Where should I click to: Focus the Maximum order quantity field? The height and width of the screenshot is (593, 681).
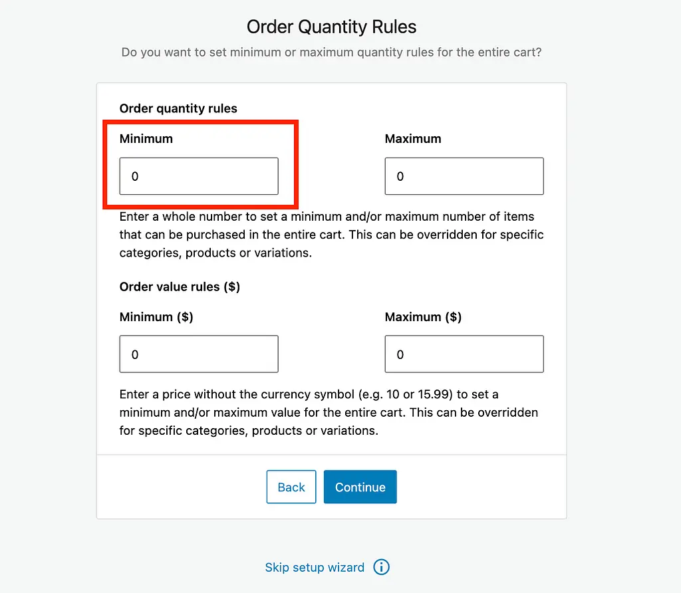coord(464,176)
